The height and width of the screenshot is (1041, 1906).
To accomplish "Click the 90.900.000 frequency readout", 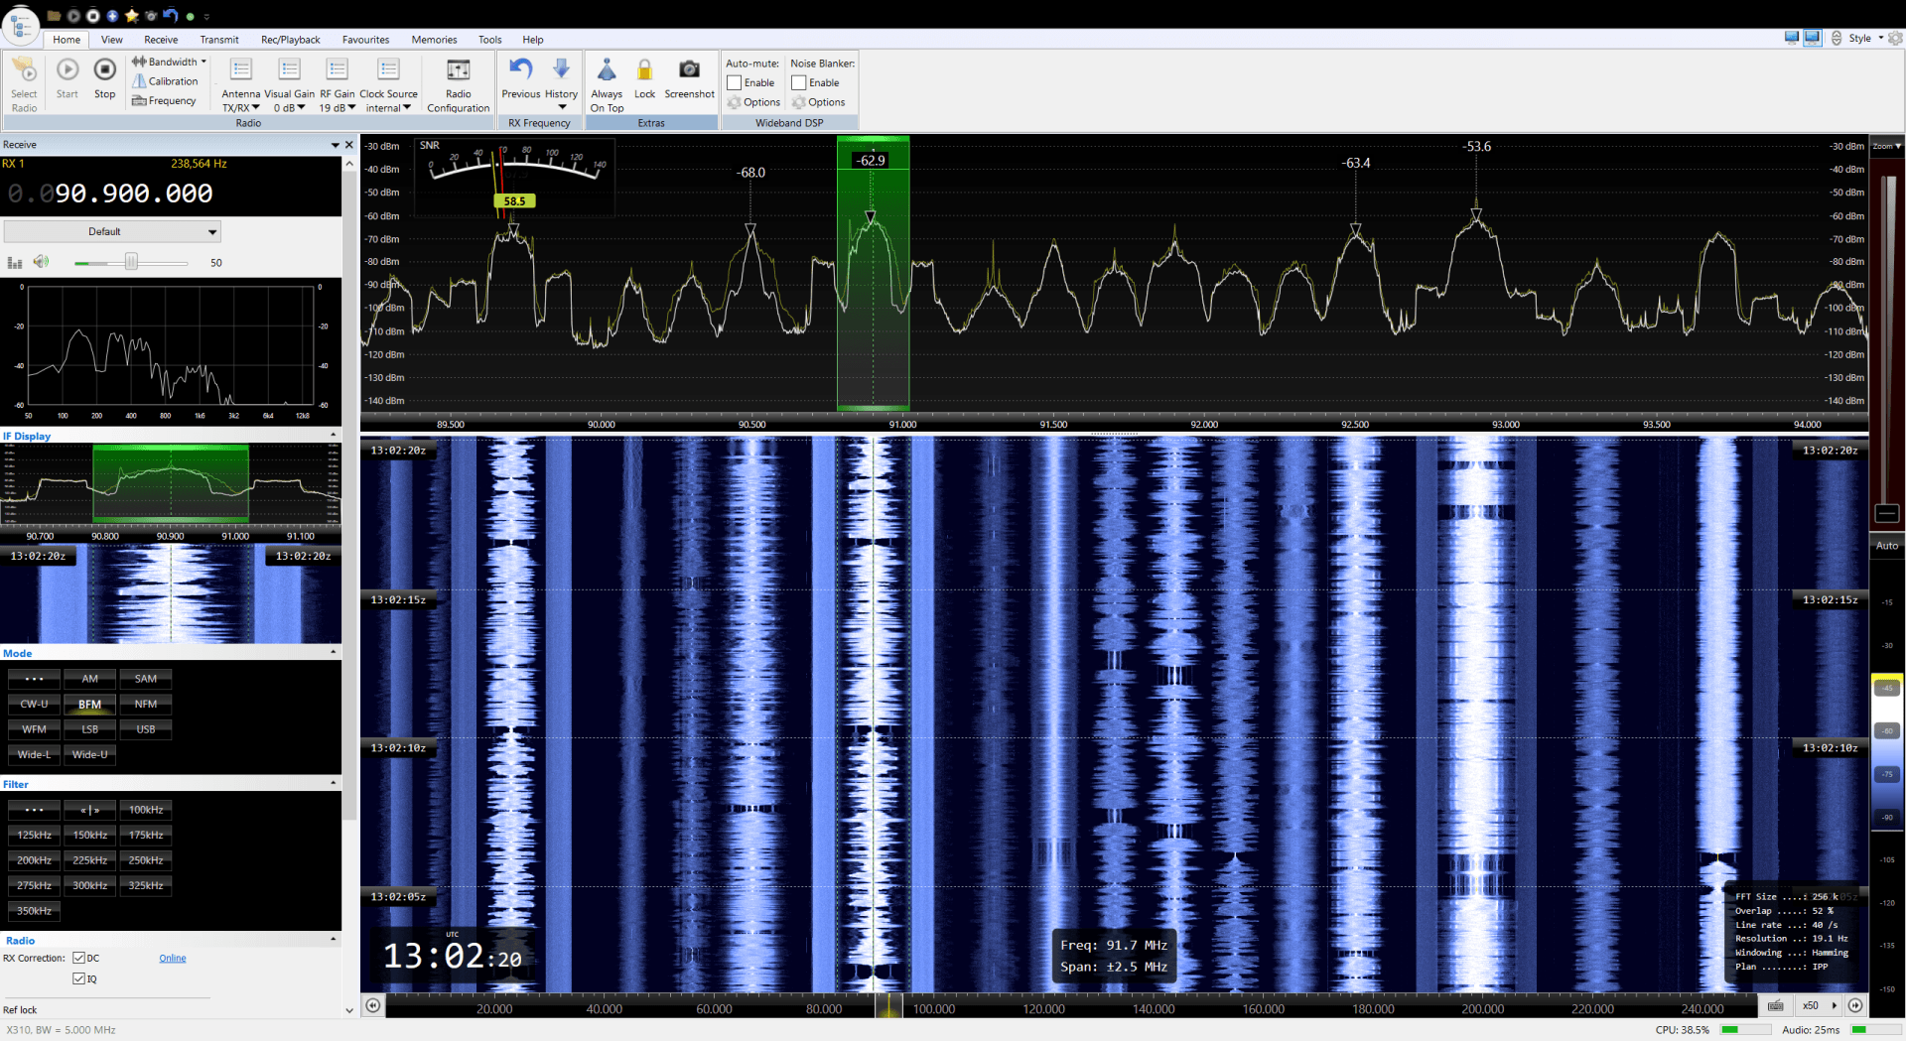I will [133, 194].
